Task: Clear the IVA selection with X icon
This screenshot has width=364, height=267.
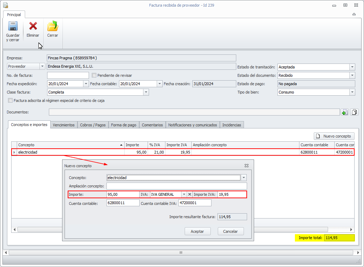Action: (190, 194)
